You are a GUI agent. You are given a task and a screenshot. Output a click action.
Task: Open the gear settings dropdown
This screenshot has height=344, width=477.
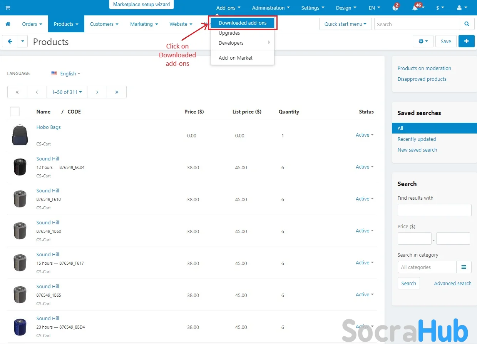(423, 41)
